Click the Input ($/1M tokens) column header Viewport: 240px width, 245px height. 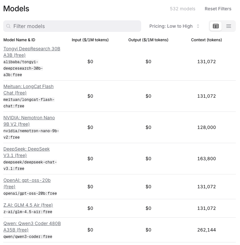pos(90,40)
